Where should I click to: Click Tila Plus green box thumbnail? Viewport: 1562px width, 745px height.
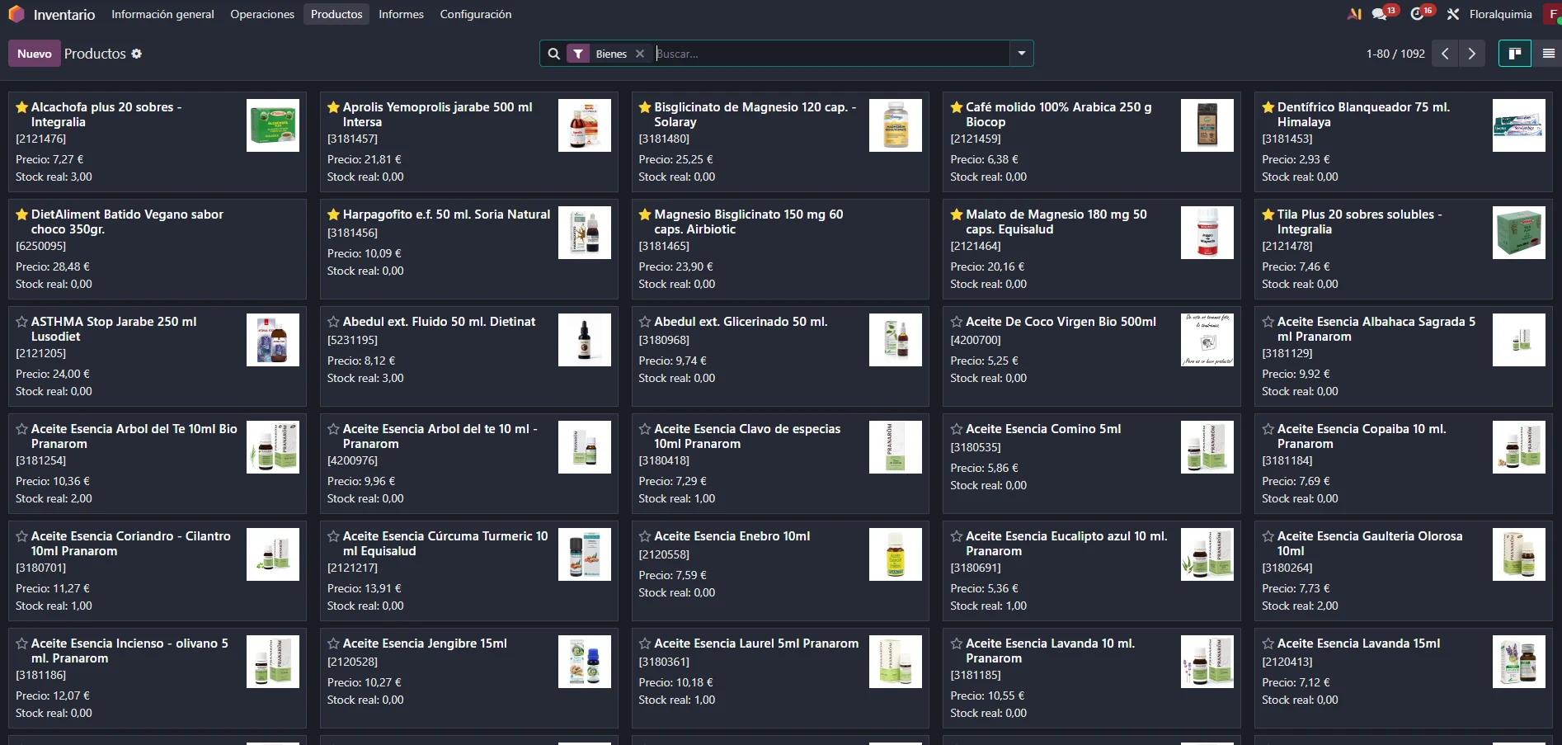pos(1519,233)
